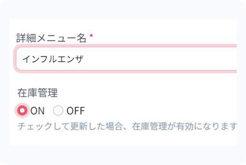The height and width of the screenshot is (165, 246).
Task: Click the 詳細メニュー名 text input field
Action: coord(126,59)
